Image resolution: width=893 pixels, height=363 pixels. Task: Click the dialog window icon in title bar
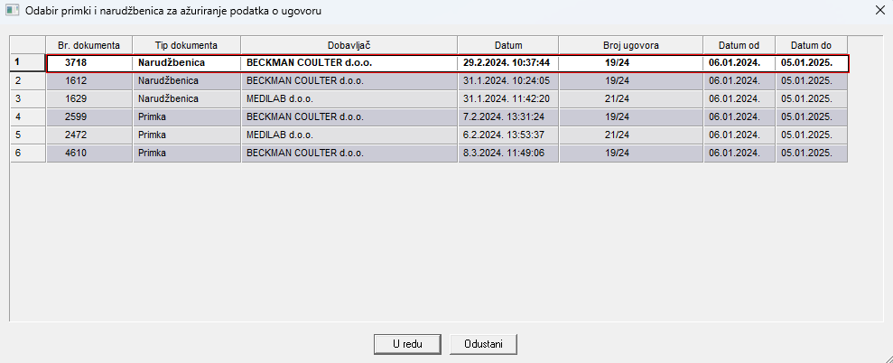13,11
